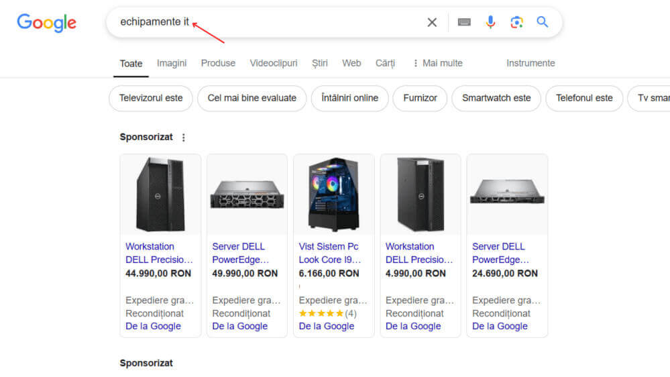
Task: Switch to the Web tab
Action: pyautogui.click(x=351, y=63)
